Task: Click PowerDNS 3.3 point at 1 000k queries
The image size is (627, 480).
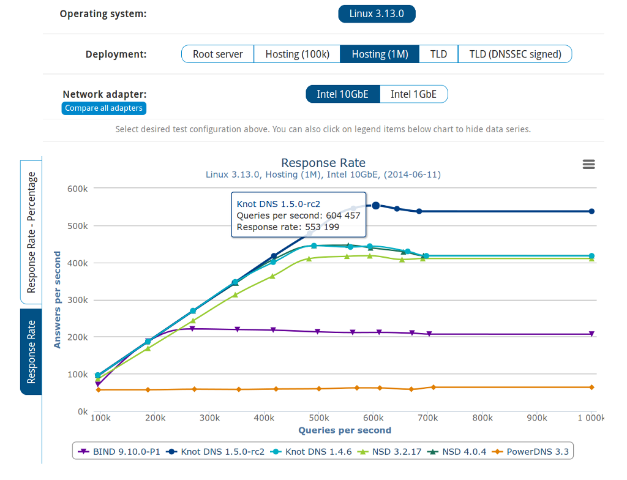Action: [591, 387]
